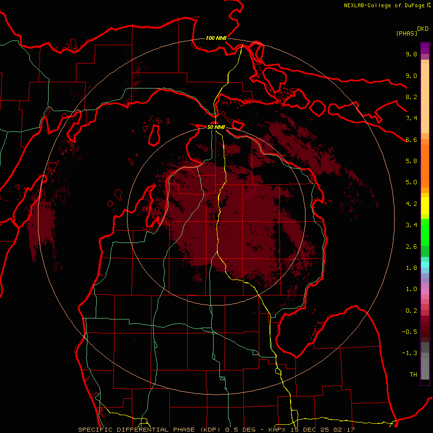Click the 7.4 value on the color scale
433x433 pixels.
[411, 118]
